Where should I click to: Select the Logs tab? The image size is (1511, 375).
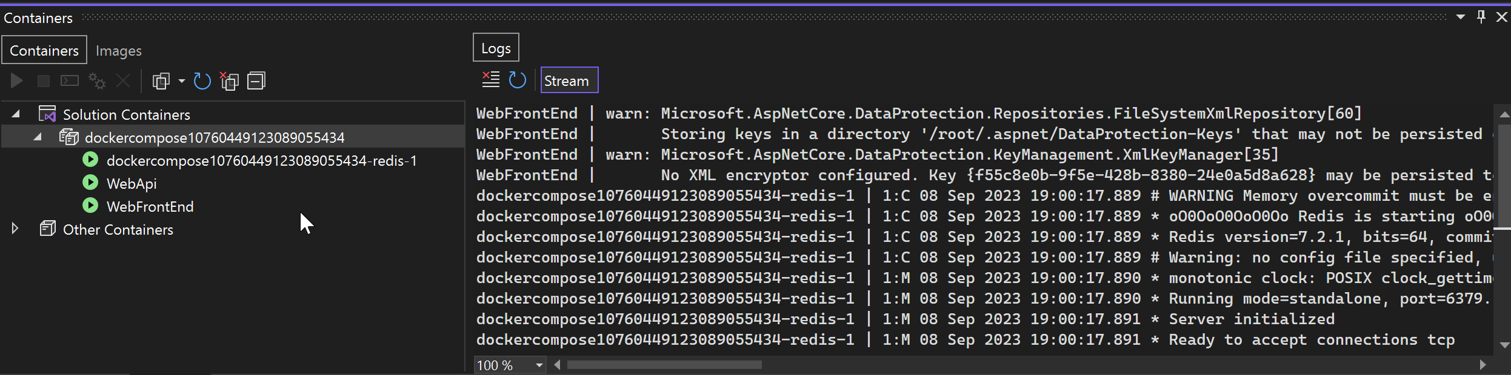pyautogui.click(x=496, y=48)
